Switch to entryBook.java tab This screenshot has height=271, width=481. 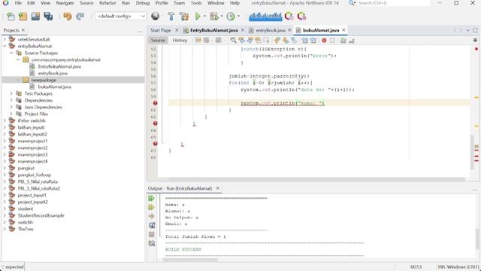[x=271, y=30]
